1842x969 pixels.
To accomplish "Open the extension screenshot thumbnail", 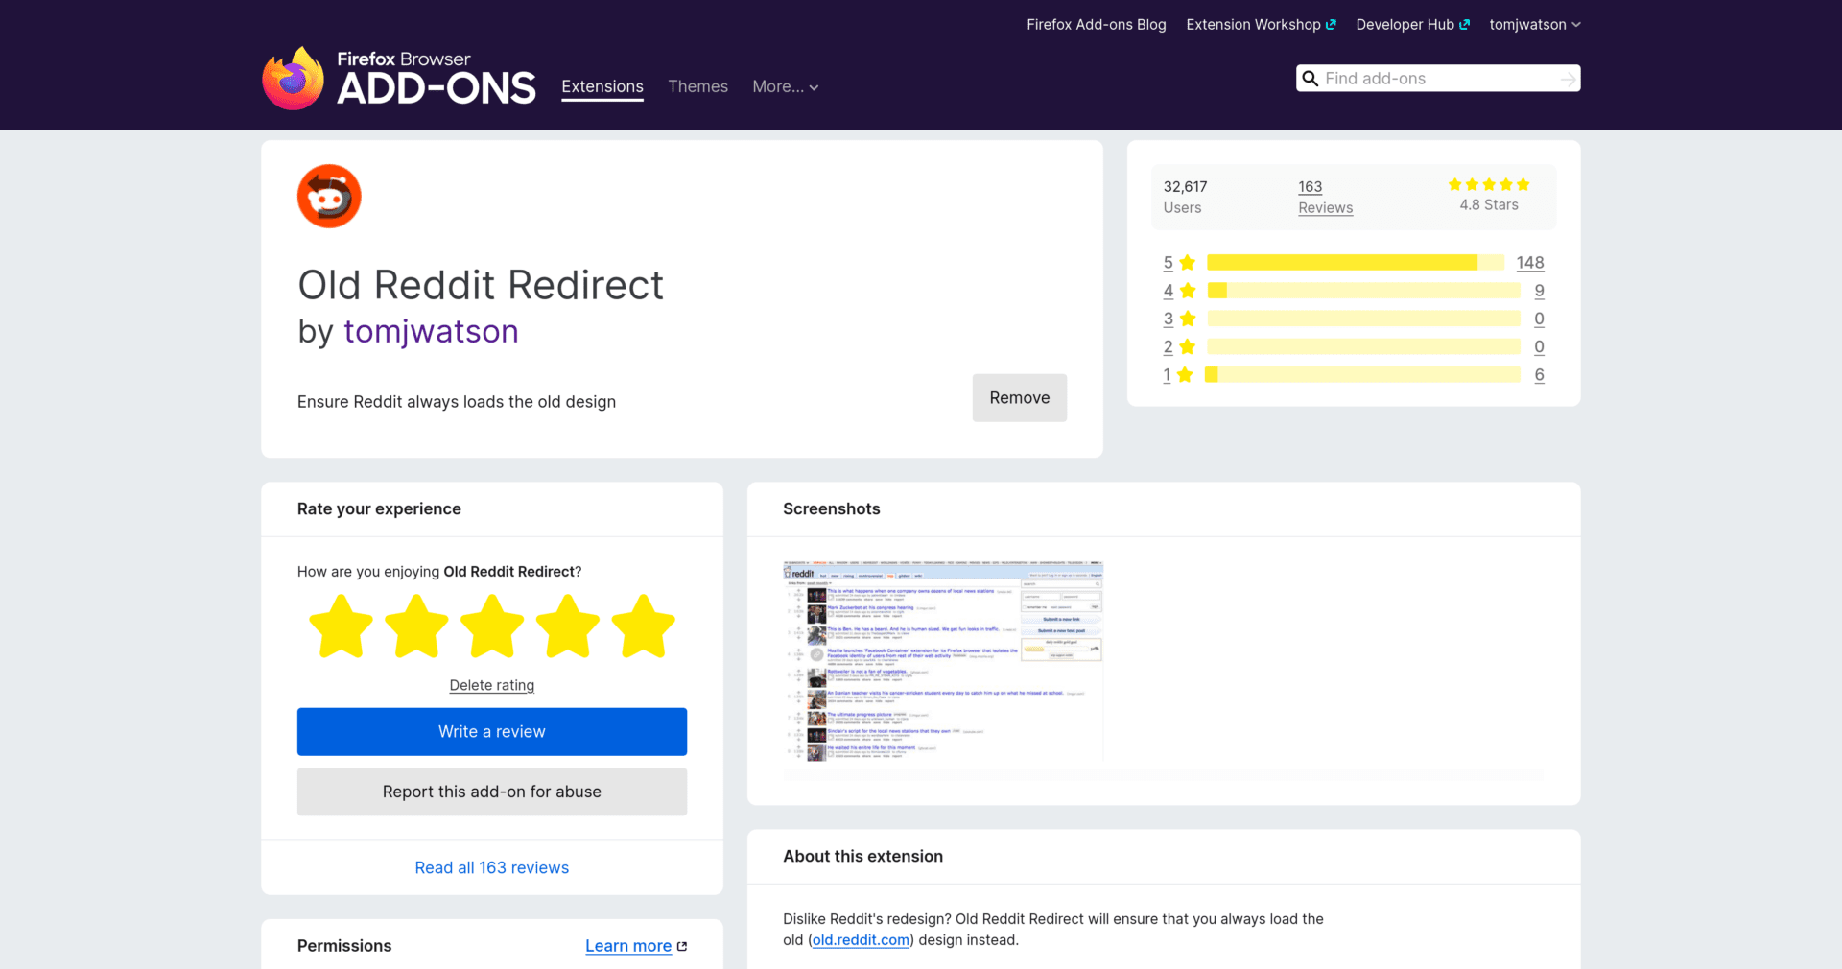I will tap(943, 661).
